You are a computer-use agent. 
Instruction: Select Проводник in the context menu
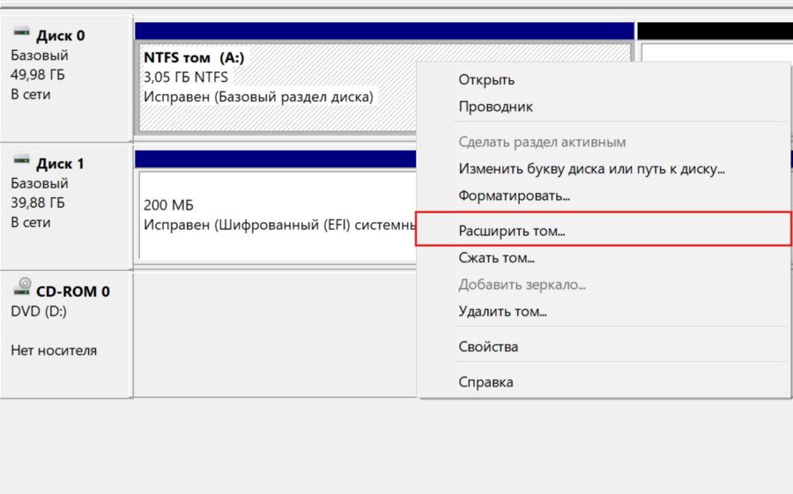tap(495, 107)
